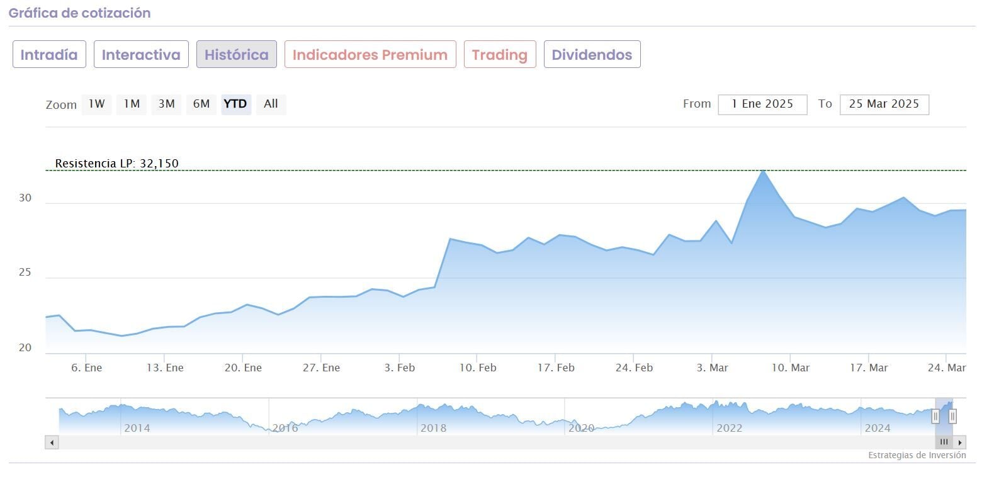Click the From date field
994x484 pixels.
pyautogui.click(x=762, y=104)
